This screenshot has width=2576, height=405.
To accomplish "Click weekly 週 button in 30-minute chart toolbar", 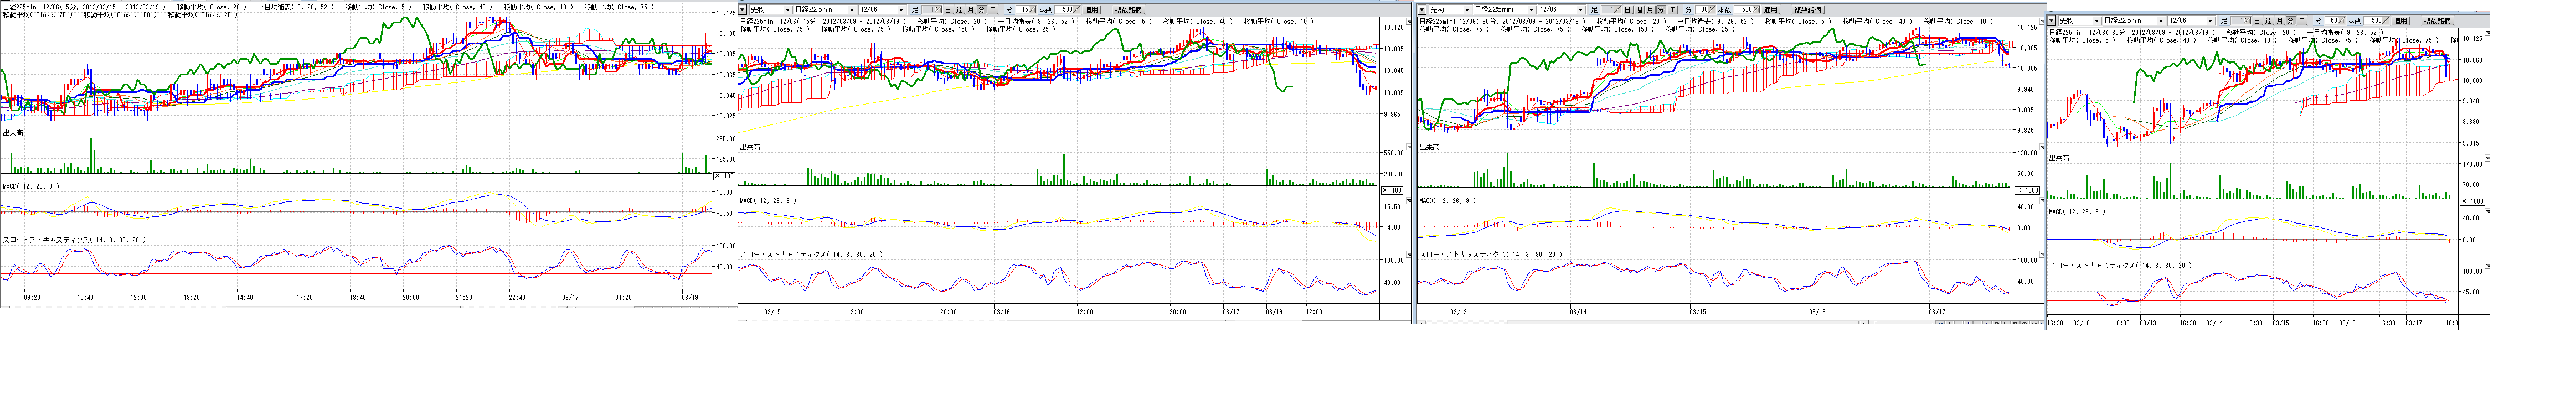I will click(1639, 10).
